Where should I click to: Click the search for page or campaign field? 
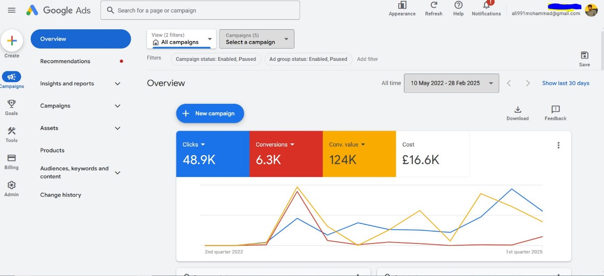coord(200,10)
